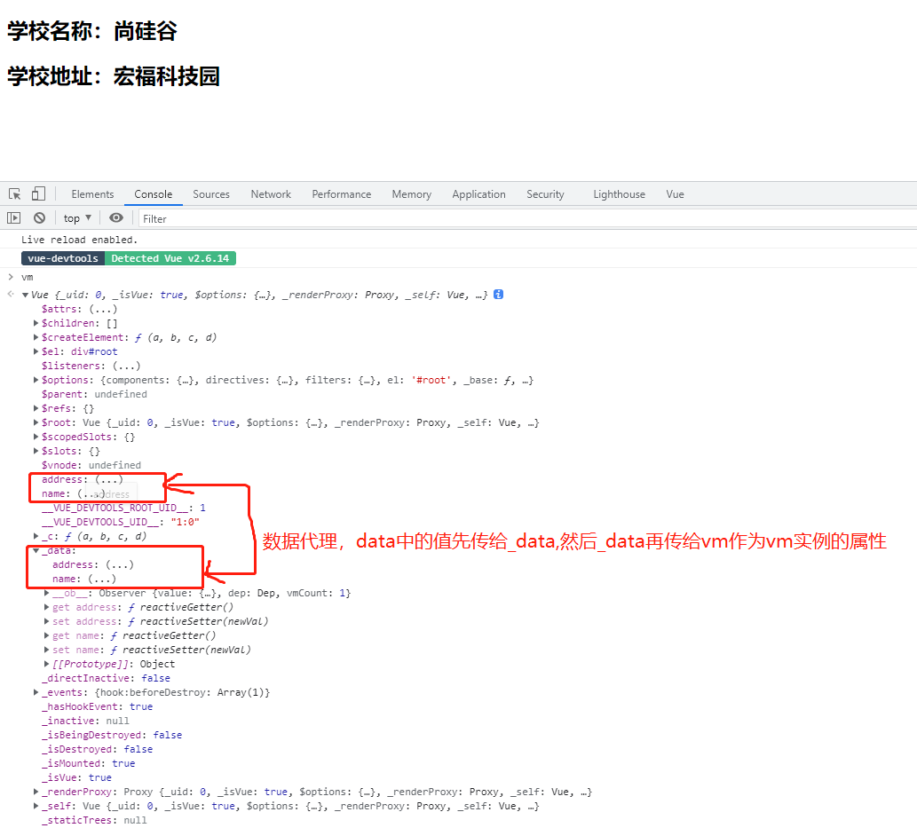This screenshot has width=917, height=828.
Task: Expand the [[Prototype]] Object entry
Action: [47, 664]
